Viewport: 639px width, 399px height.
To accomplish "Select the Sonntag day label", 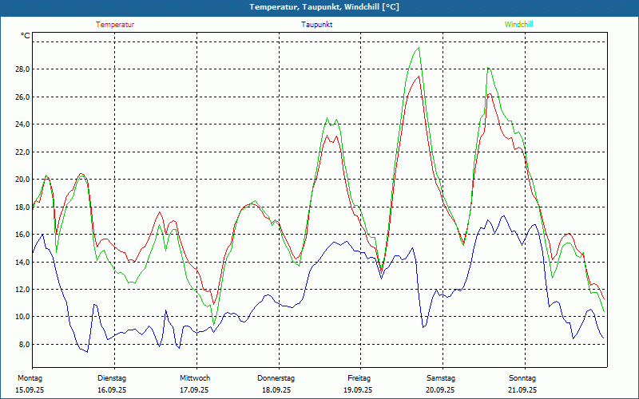I will point(522,378).
